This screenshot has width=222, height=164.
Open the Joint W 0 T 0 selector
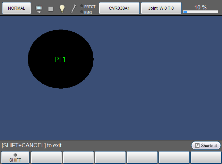tap(161, 8)
